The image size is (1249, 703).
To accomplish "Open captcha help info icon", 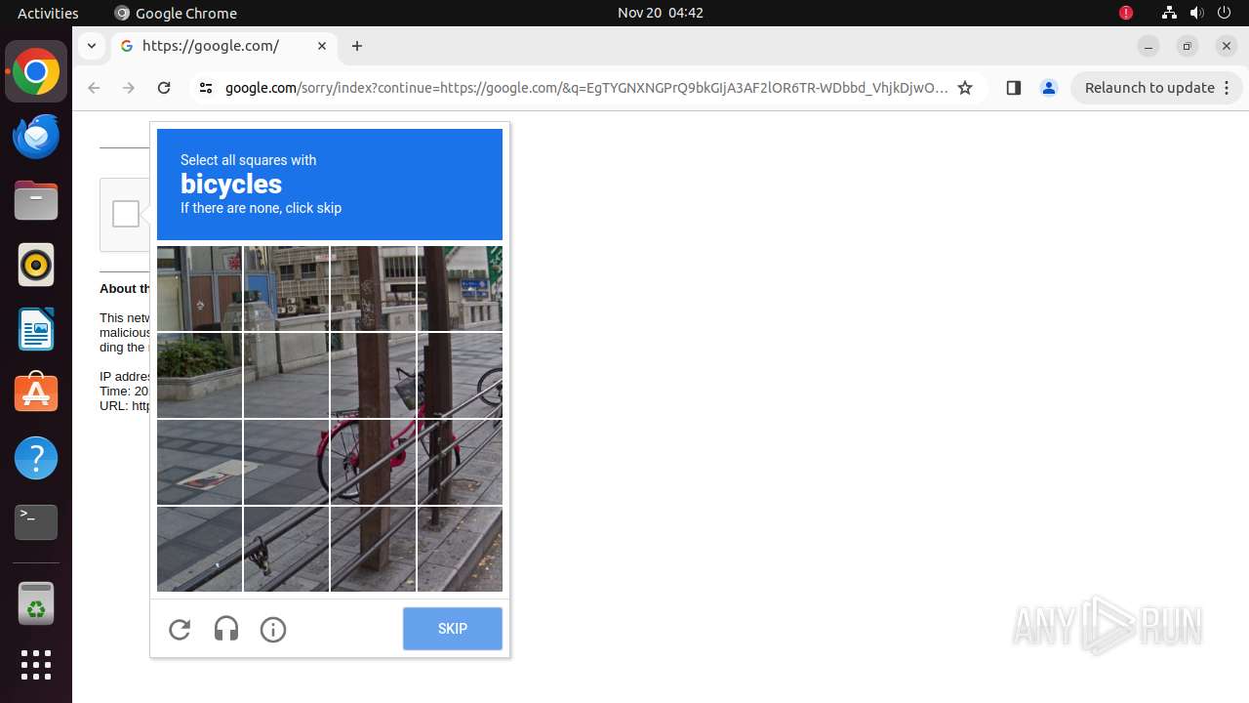I will click(x=273, y=630).
